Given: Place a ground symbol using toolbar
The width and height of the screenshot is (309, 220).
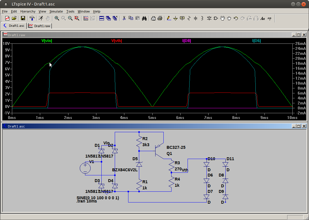Looking at the screenshot, I should pyautogui.click(x=176, y=18).
